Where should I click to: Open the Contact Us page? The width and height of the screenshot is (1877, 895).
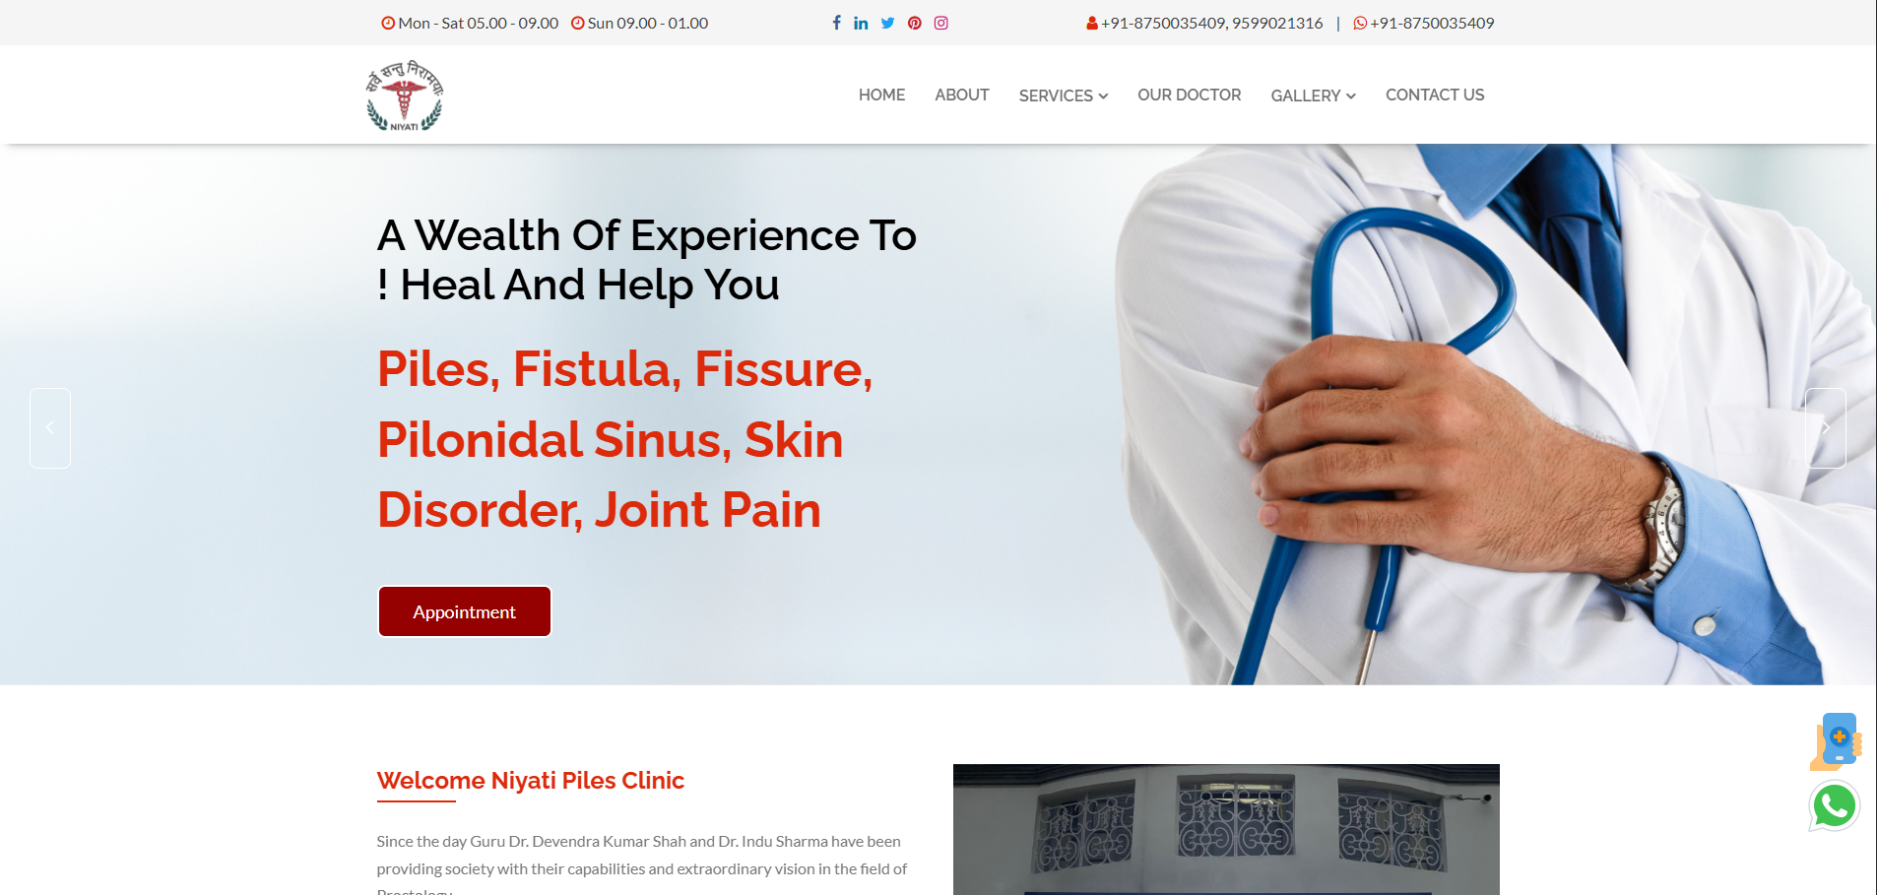click(x=1434, y=95)
